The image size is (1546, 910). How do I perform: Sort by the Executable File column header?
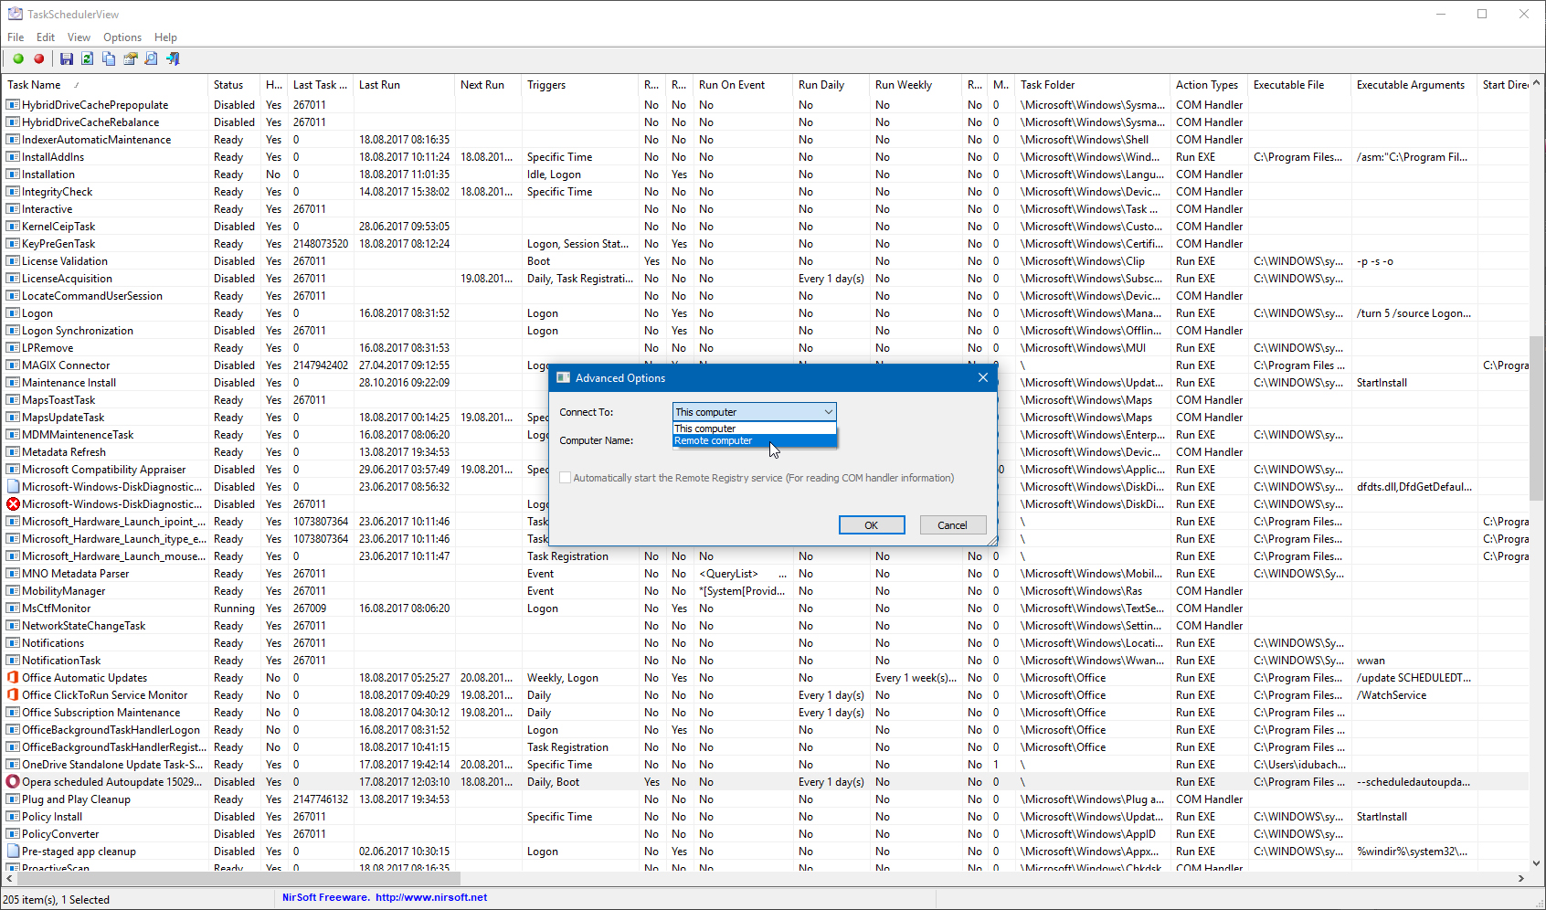[1300, 85]
